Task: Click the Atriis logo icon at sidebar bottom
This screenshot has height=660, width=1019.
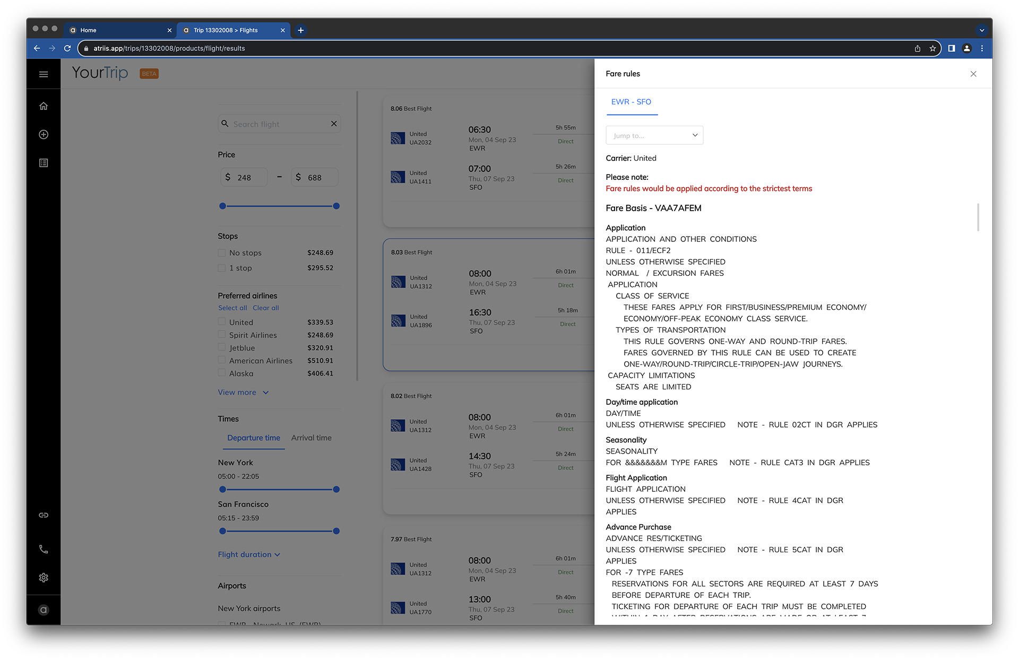Action: pos(44,610)
